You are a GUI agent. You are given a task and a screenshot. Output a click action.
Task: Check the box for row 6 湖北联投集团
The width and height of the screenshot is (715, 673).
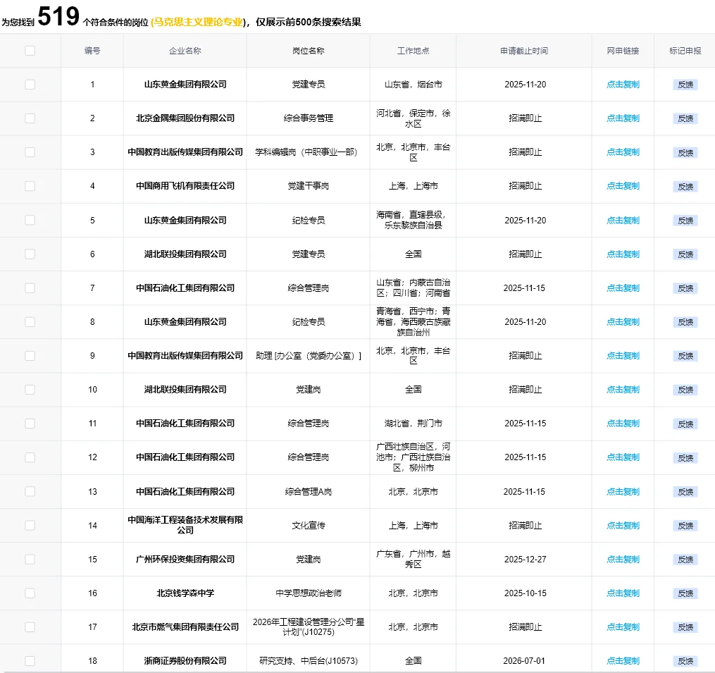click(x=30, y=254)
